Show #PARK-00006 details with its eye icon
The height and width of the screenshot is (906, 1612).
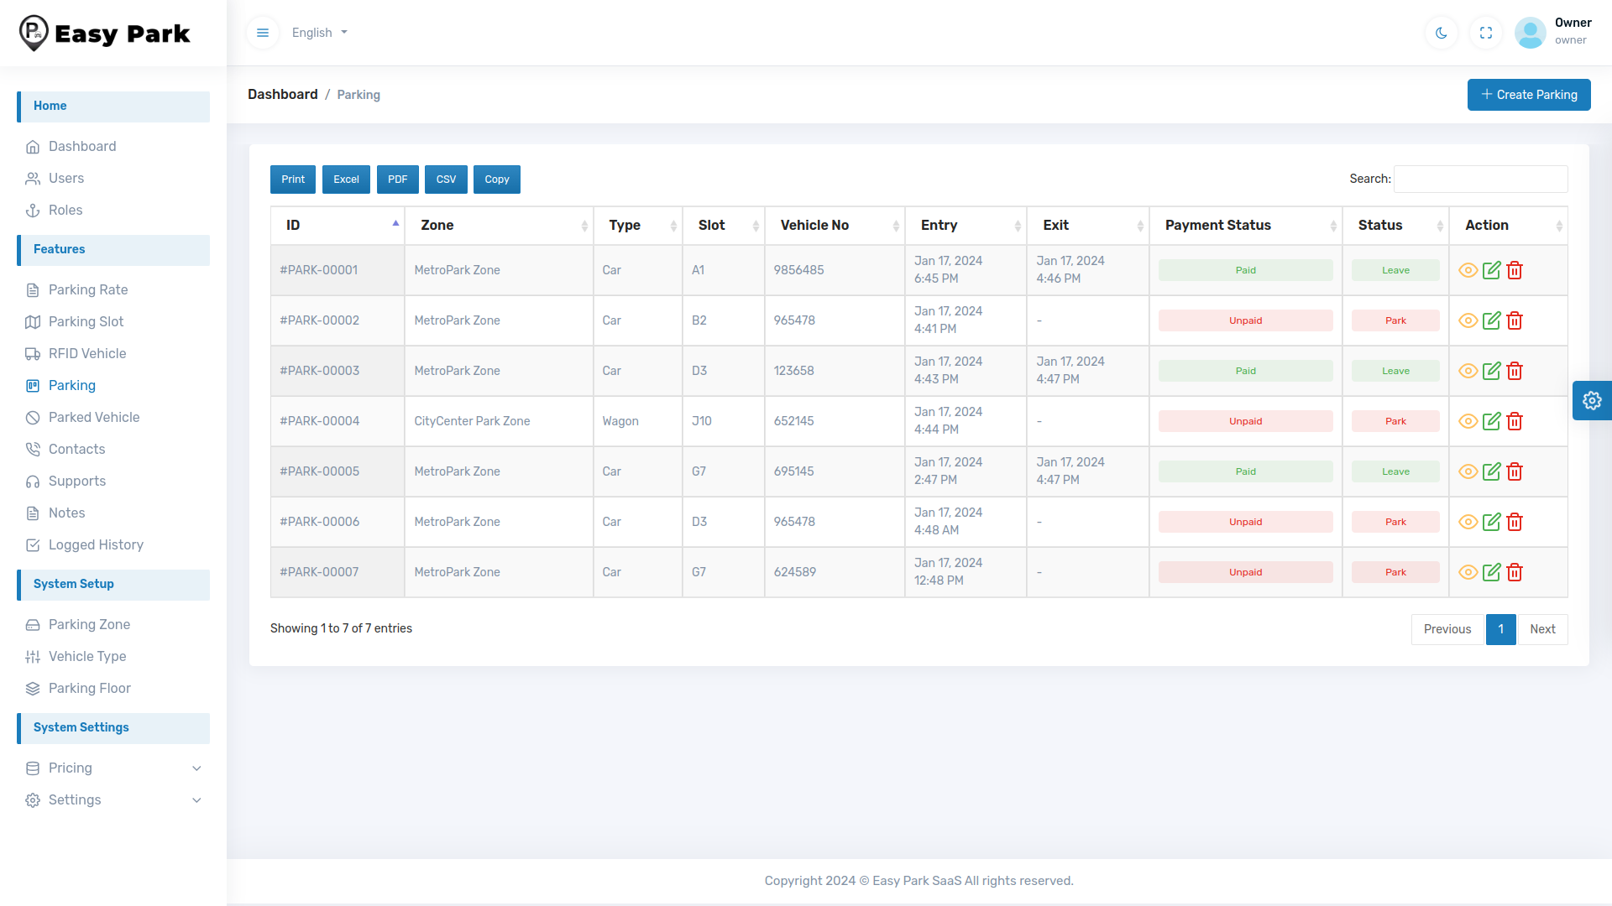pos(1468,522)
